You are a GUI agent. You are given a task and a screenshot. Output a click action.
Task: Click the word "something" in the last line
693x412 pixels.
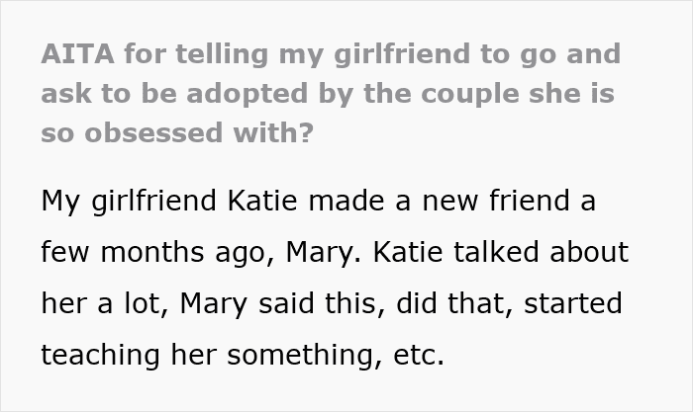tap(309, 354)
